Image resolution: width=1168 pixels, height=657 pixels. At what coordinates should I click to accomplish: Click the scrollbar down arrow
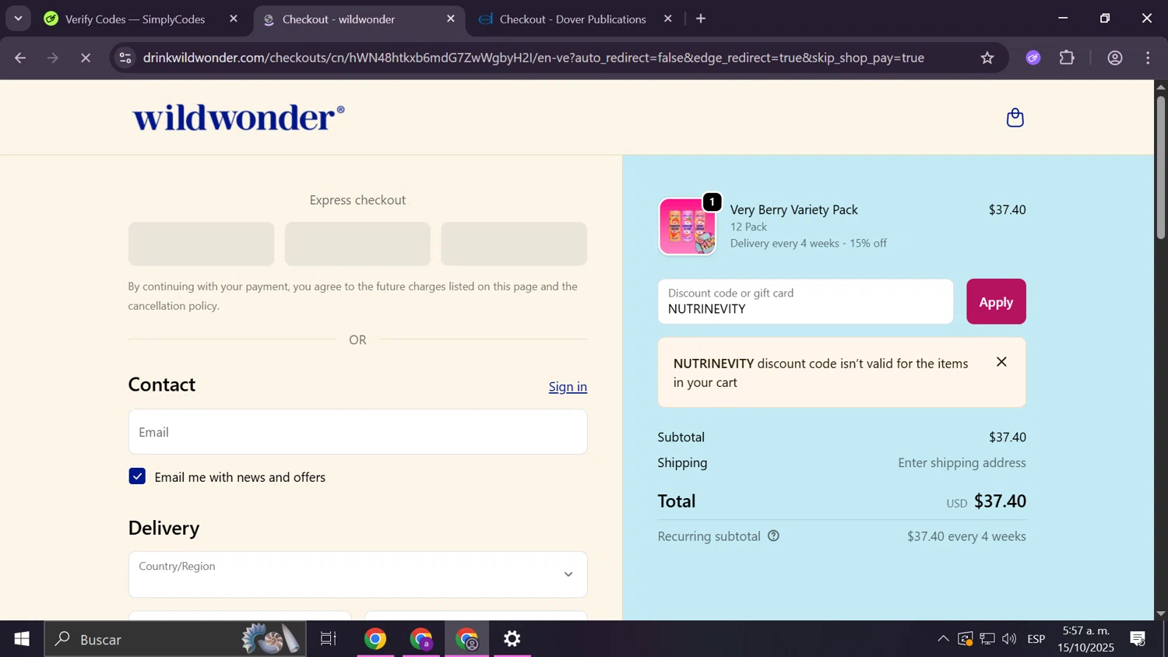1161,613
